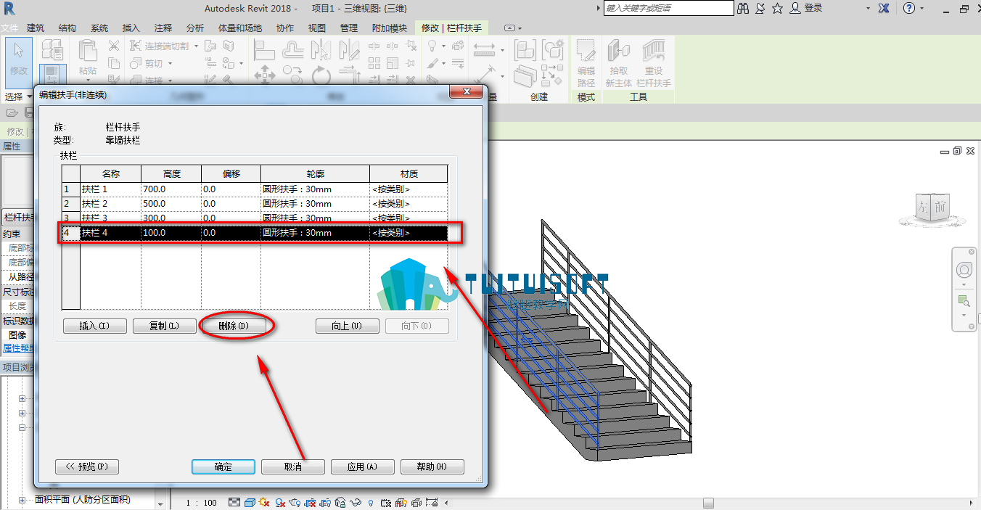Click the Detail Level icon on view control bar
Viewport: 981px width, 510px height.
click(234, 503)
